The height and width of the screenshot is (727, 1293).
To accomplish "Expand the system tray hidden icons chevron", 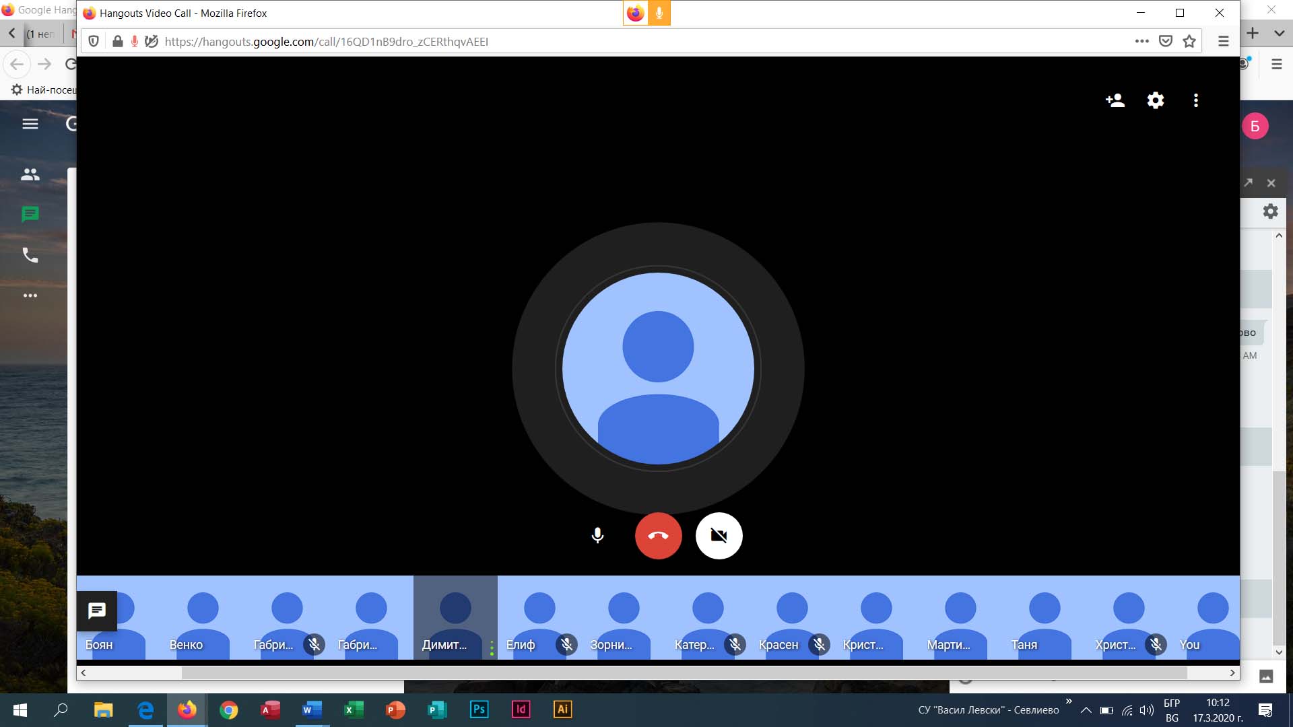I will [x=1086, y=710].
